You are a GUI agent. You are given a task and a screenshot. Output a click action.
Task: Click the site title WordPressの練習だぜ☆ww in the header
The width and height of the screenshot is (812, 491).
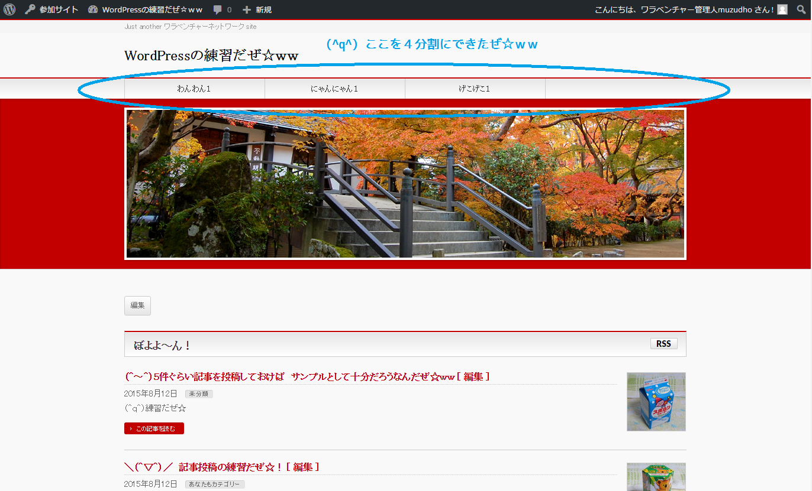click(211, 56)
